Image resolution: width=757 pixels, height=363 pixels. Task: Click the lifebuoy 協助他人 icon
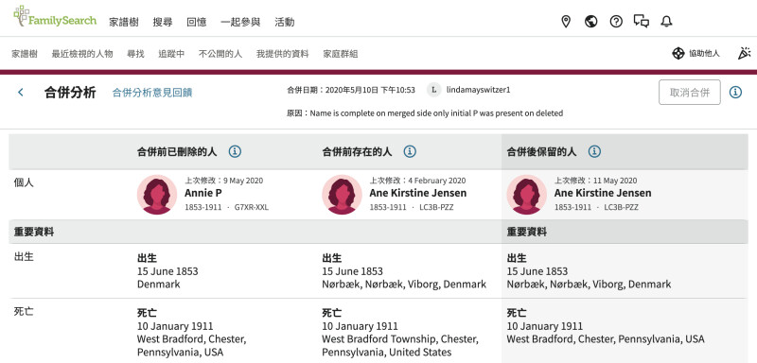[678, 54]
